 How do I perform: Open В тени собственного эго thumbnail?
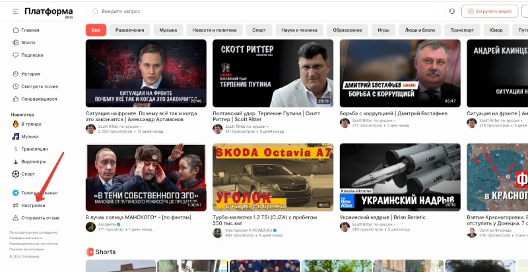tap(146, 177)
